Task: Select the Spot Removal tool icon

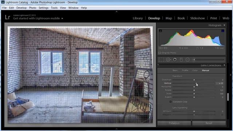Action: pos(168,60)
